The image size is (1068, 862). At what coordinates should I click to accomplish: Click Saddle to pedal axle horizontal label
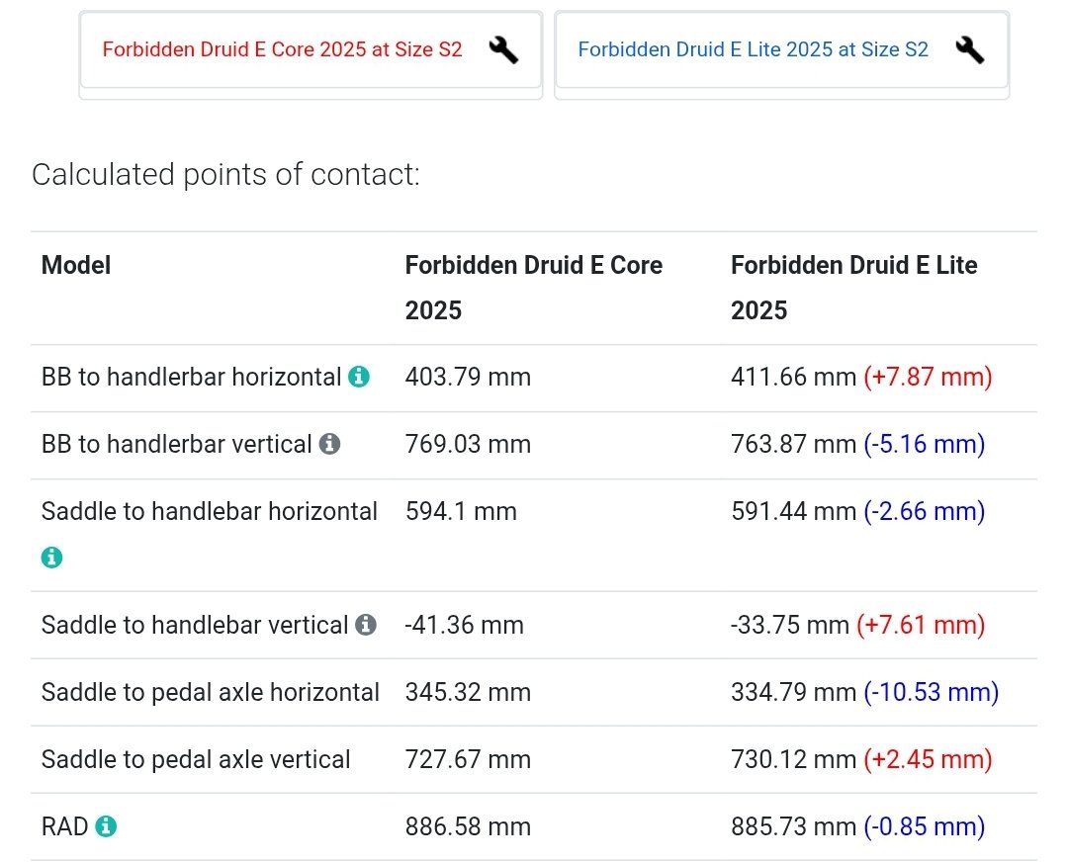(x=210, y=692)
